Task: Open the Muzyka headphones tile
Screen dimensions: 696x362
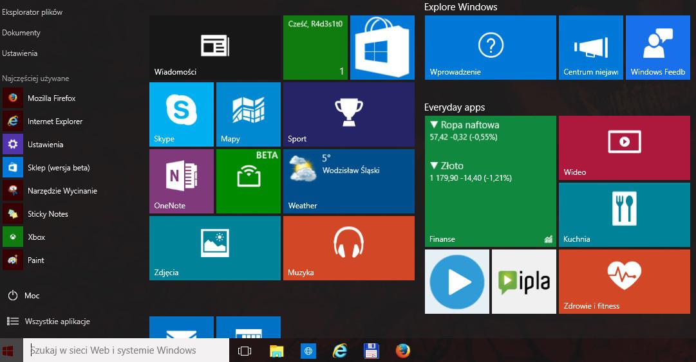Action: (348, 248)
